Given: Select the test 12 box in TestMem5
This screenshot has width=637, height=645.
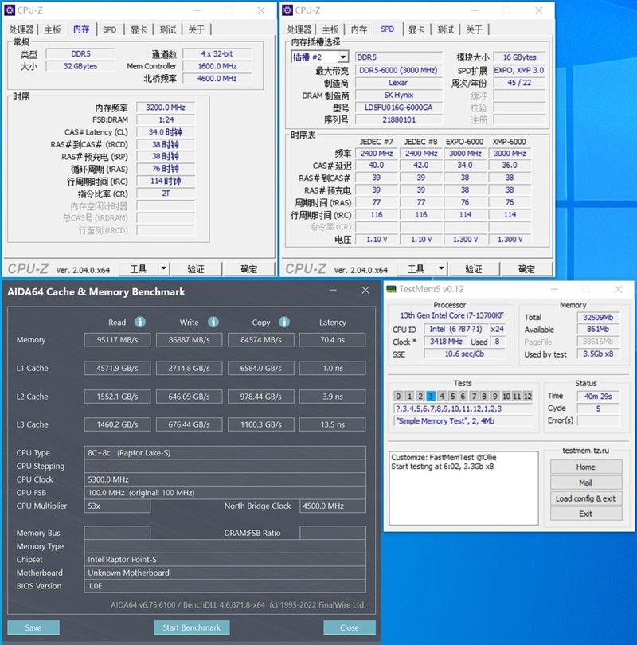Looking at the screenshot, I should pyautogui.click(x=527, y=397).
